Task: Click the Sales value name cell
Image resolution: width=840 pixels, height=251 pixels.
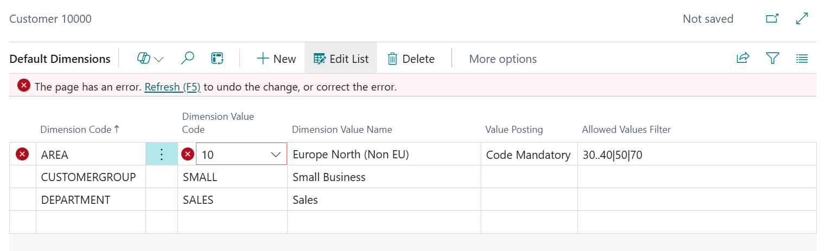Action: click(384, 199)
